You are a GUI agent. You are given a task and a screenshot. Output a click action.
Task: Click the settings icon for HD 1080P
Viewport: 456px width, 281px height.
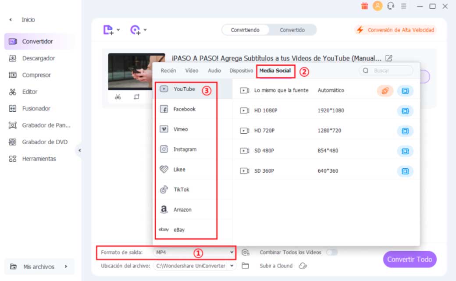click(405, 110)
